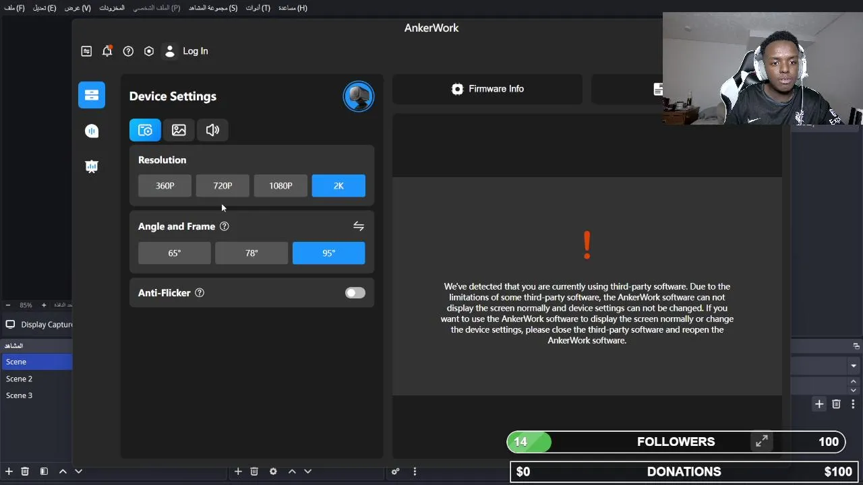Select 2K resolution

338,186
